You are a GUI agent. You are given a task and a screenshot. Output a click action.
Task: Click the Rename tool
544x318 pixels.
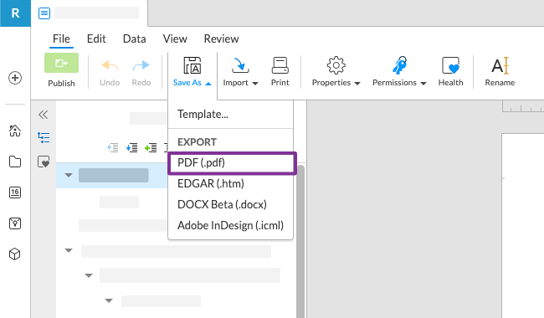point(500,72)
